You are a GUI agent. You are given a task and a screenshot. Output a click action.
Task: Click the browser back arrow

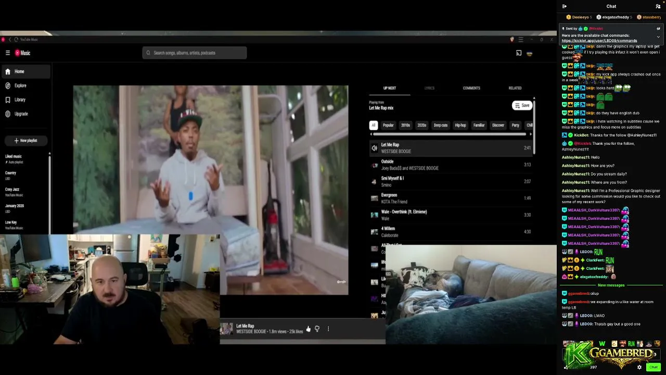tap(9, 40)
